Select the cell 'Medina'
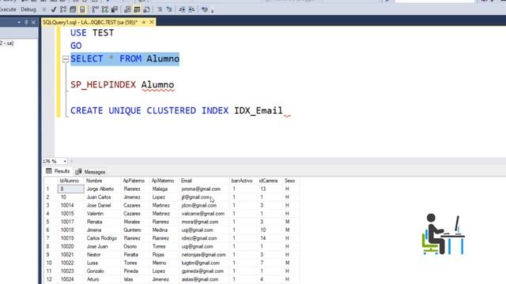Viewport: 506px width, 284px height. [x=164, y=230]
